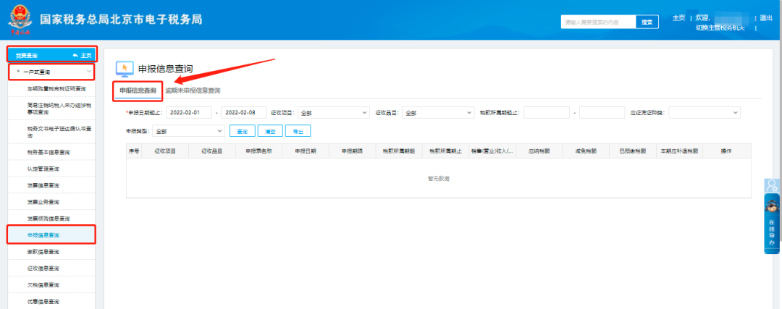The image size is (782, 309).
Task: Click the 退出 logout link
Action: point(766,18)
